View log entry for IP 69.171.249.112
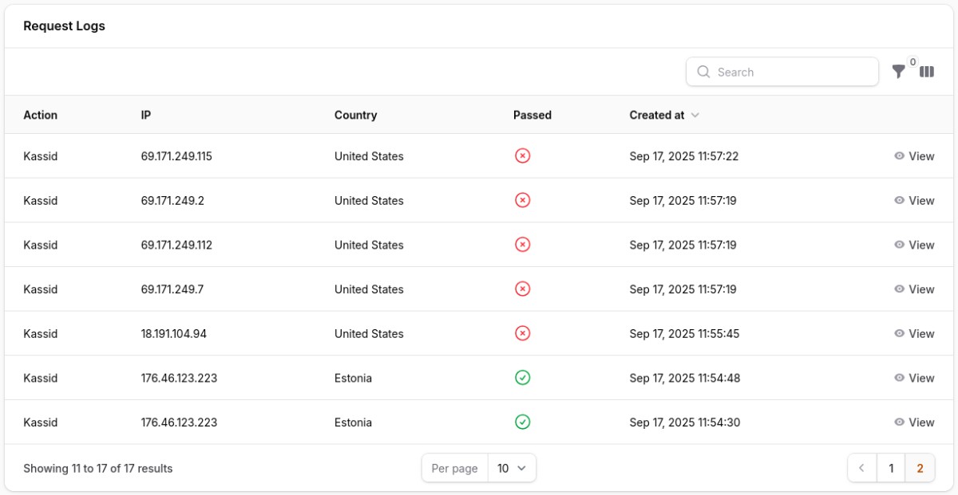Image resolution: width=958 pixels, height=495 pixels. point(914,245)
